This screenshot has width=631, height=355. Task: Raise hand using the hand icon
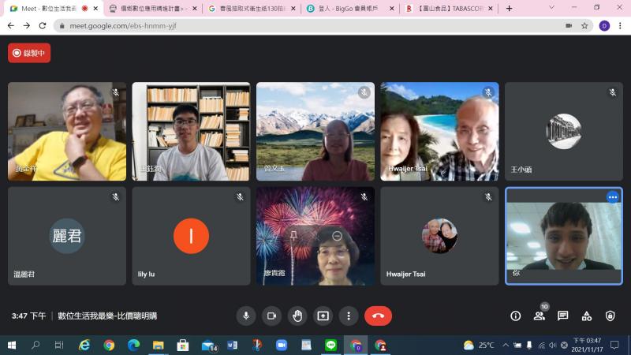297,316
